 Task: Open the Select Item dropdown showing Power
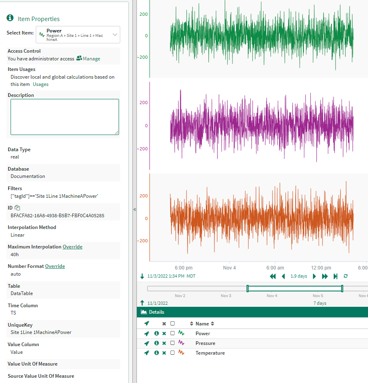pyautogui.click(x=78, y=35)
